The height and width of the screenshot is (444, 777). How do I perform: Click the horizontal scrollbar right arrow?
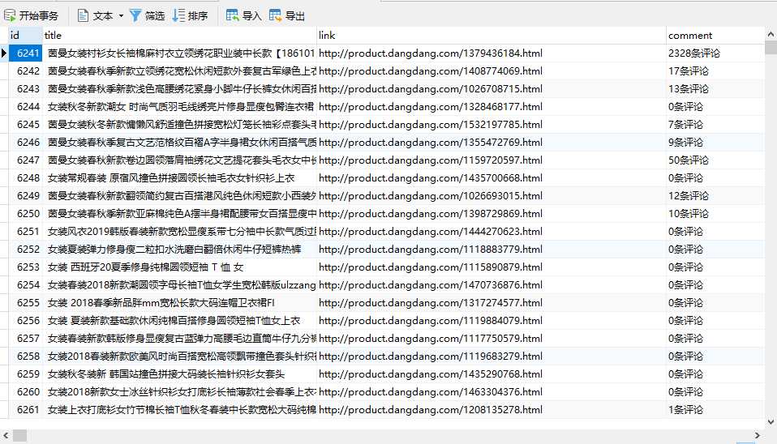pyautogui.click(x=758, y=435)
